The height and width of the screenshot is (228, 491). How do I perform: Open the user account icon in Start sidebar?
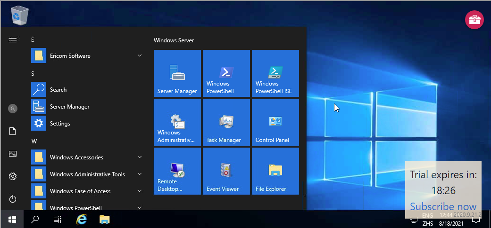(x=13, y=109)
